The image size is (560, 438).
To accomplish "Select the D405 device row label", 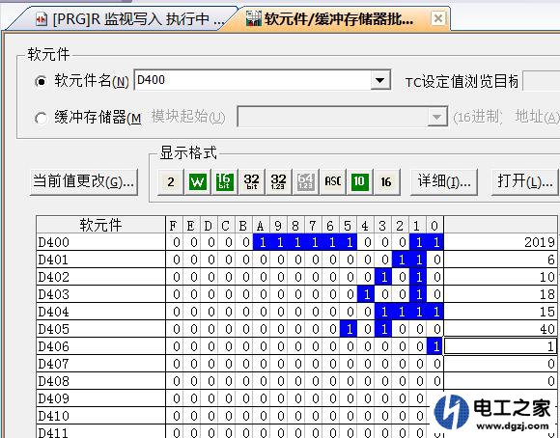I will (101, 329).
